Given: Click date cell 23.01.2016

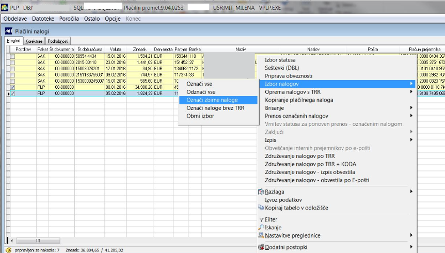Looking at the screenshot, I should tap(115, 62).
